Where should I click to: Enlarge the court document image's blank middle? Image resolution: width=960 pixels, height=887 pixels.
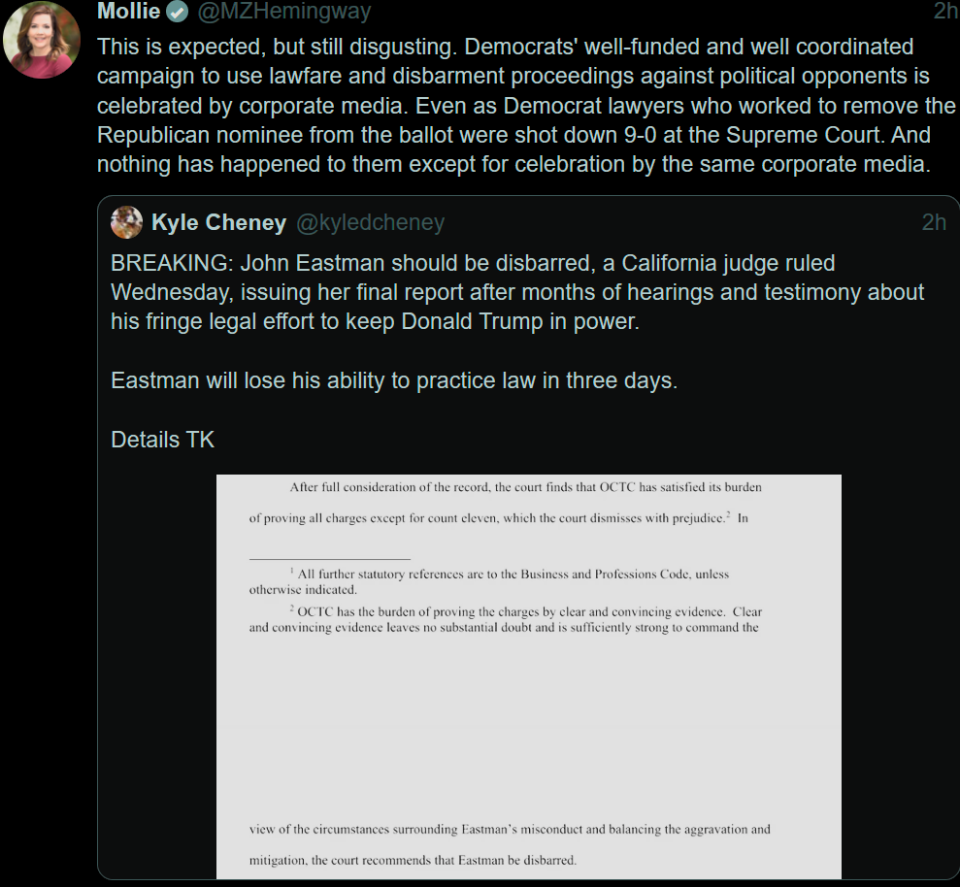(529, 729)
